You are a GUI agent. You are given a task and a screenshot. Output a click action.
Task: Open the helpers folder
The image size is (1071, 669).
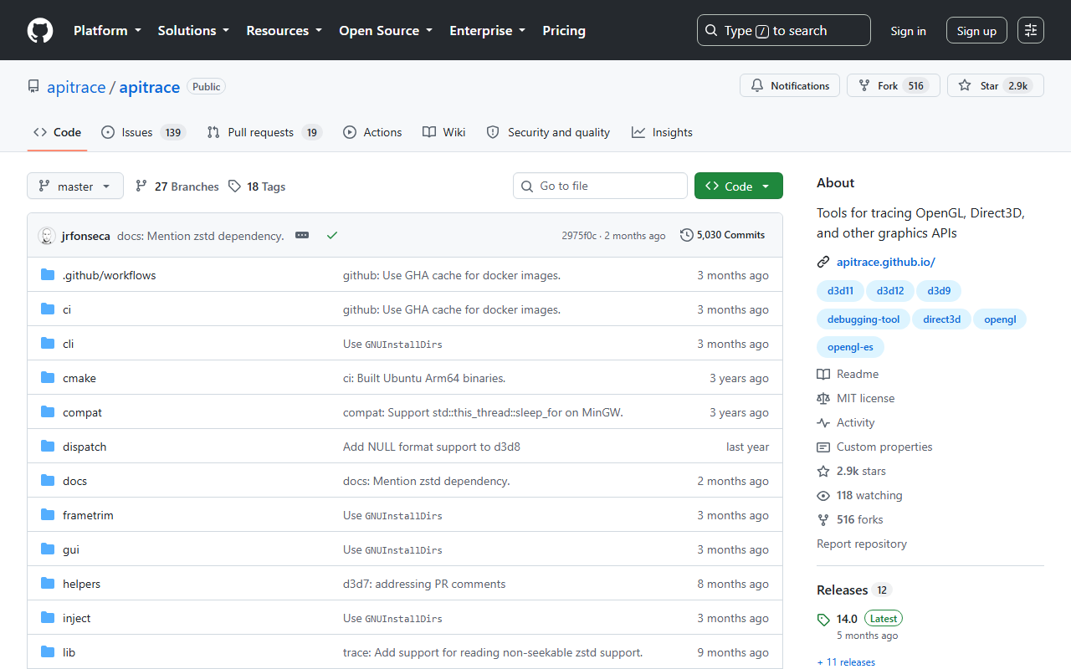(x=81, y=584)
